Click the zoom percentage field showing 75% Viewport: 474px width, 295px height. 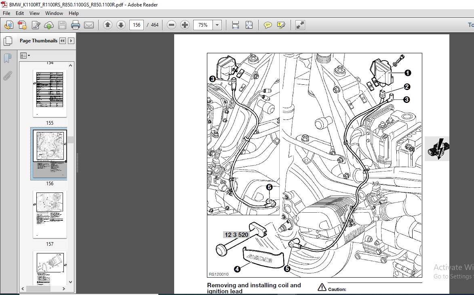pos(203,25)
